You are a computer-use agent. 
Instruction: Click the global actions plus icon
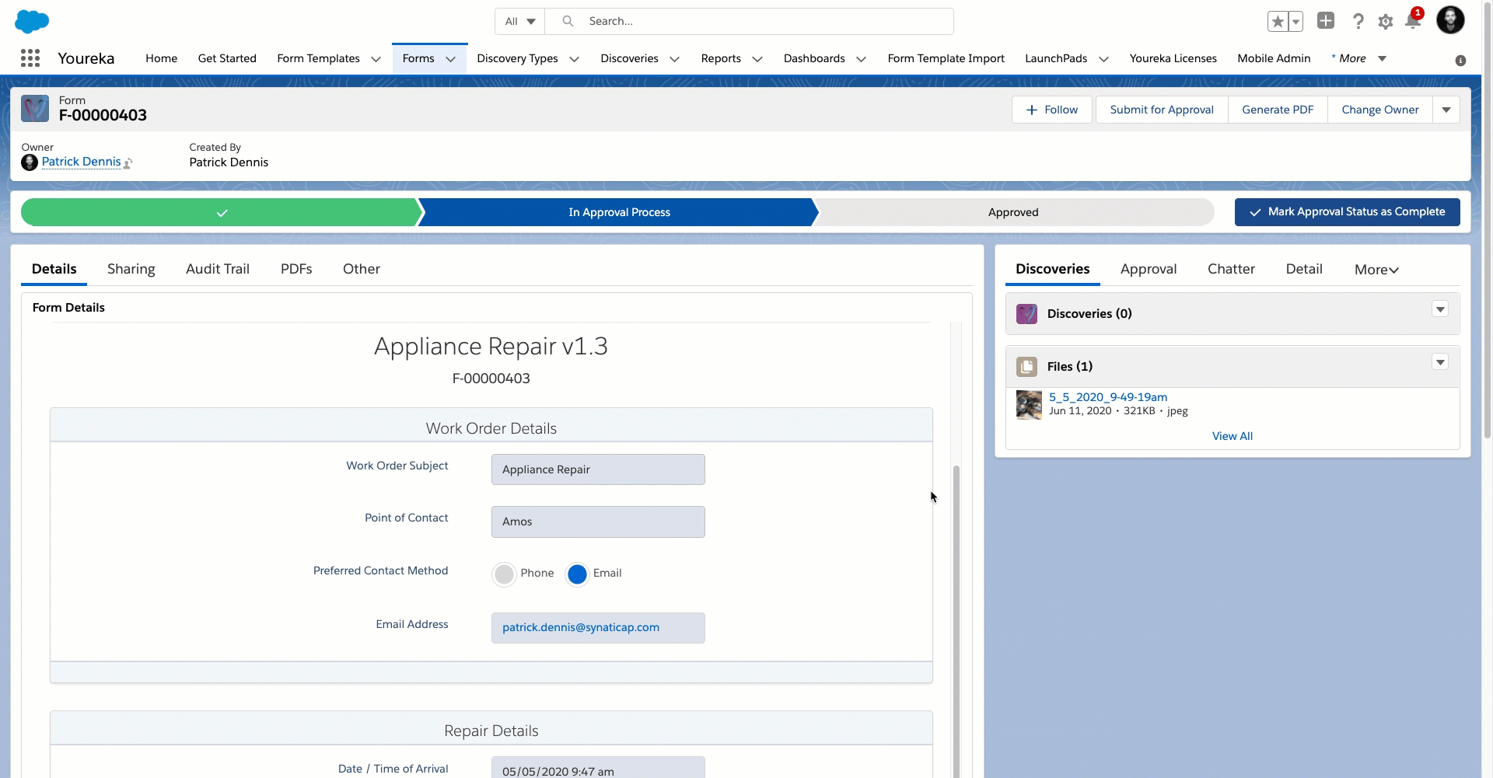(x=1326, y=21)
